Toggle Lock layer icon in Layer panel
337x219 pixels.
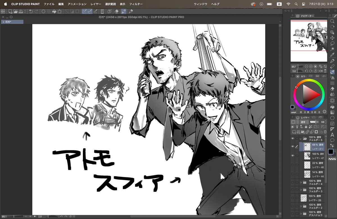[306, 127]
